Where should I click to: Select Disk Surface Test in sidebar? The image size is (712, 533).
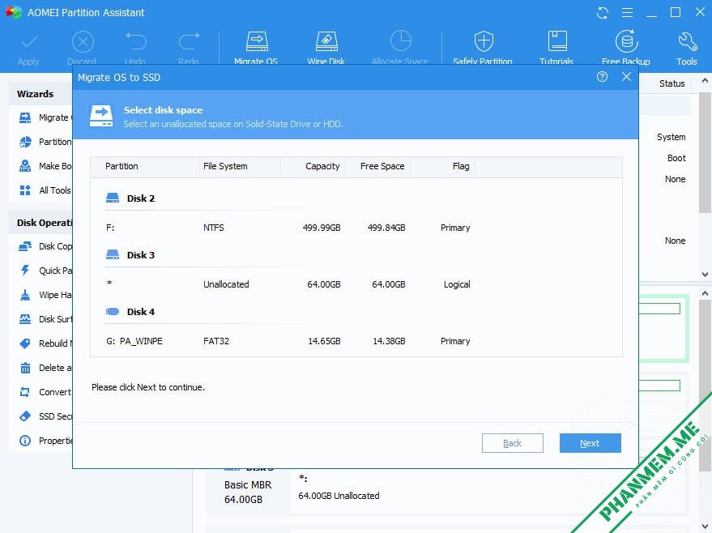[45, 319]
